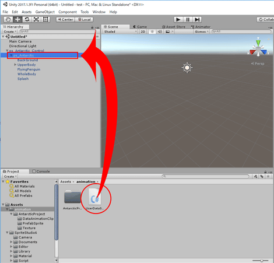Toggle scene audio speaker icon
The height and width of the screenshot is (263, 274).
[160, 31]
